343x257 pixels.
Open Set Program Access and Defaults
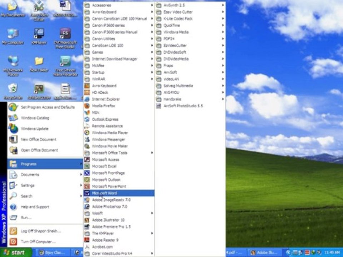coord(45,107)
